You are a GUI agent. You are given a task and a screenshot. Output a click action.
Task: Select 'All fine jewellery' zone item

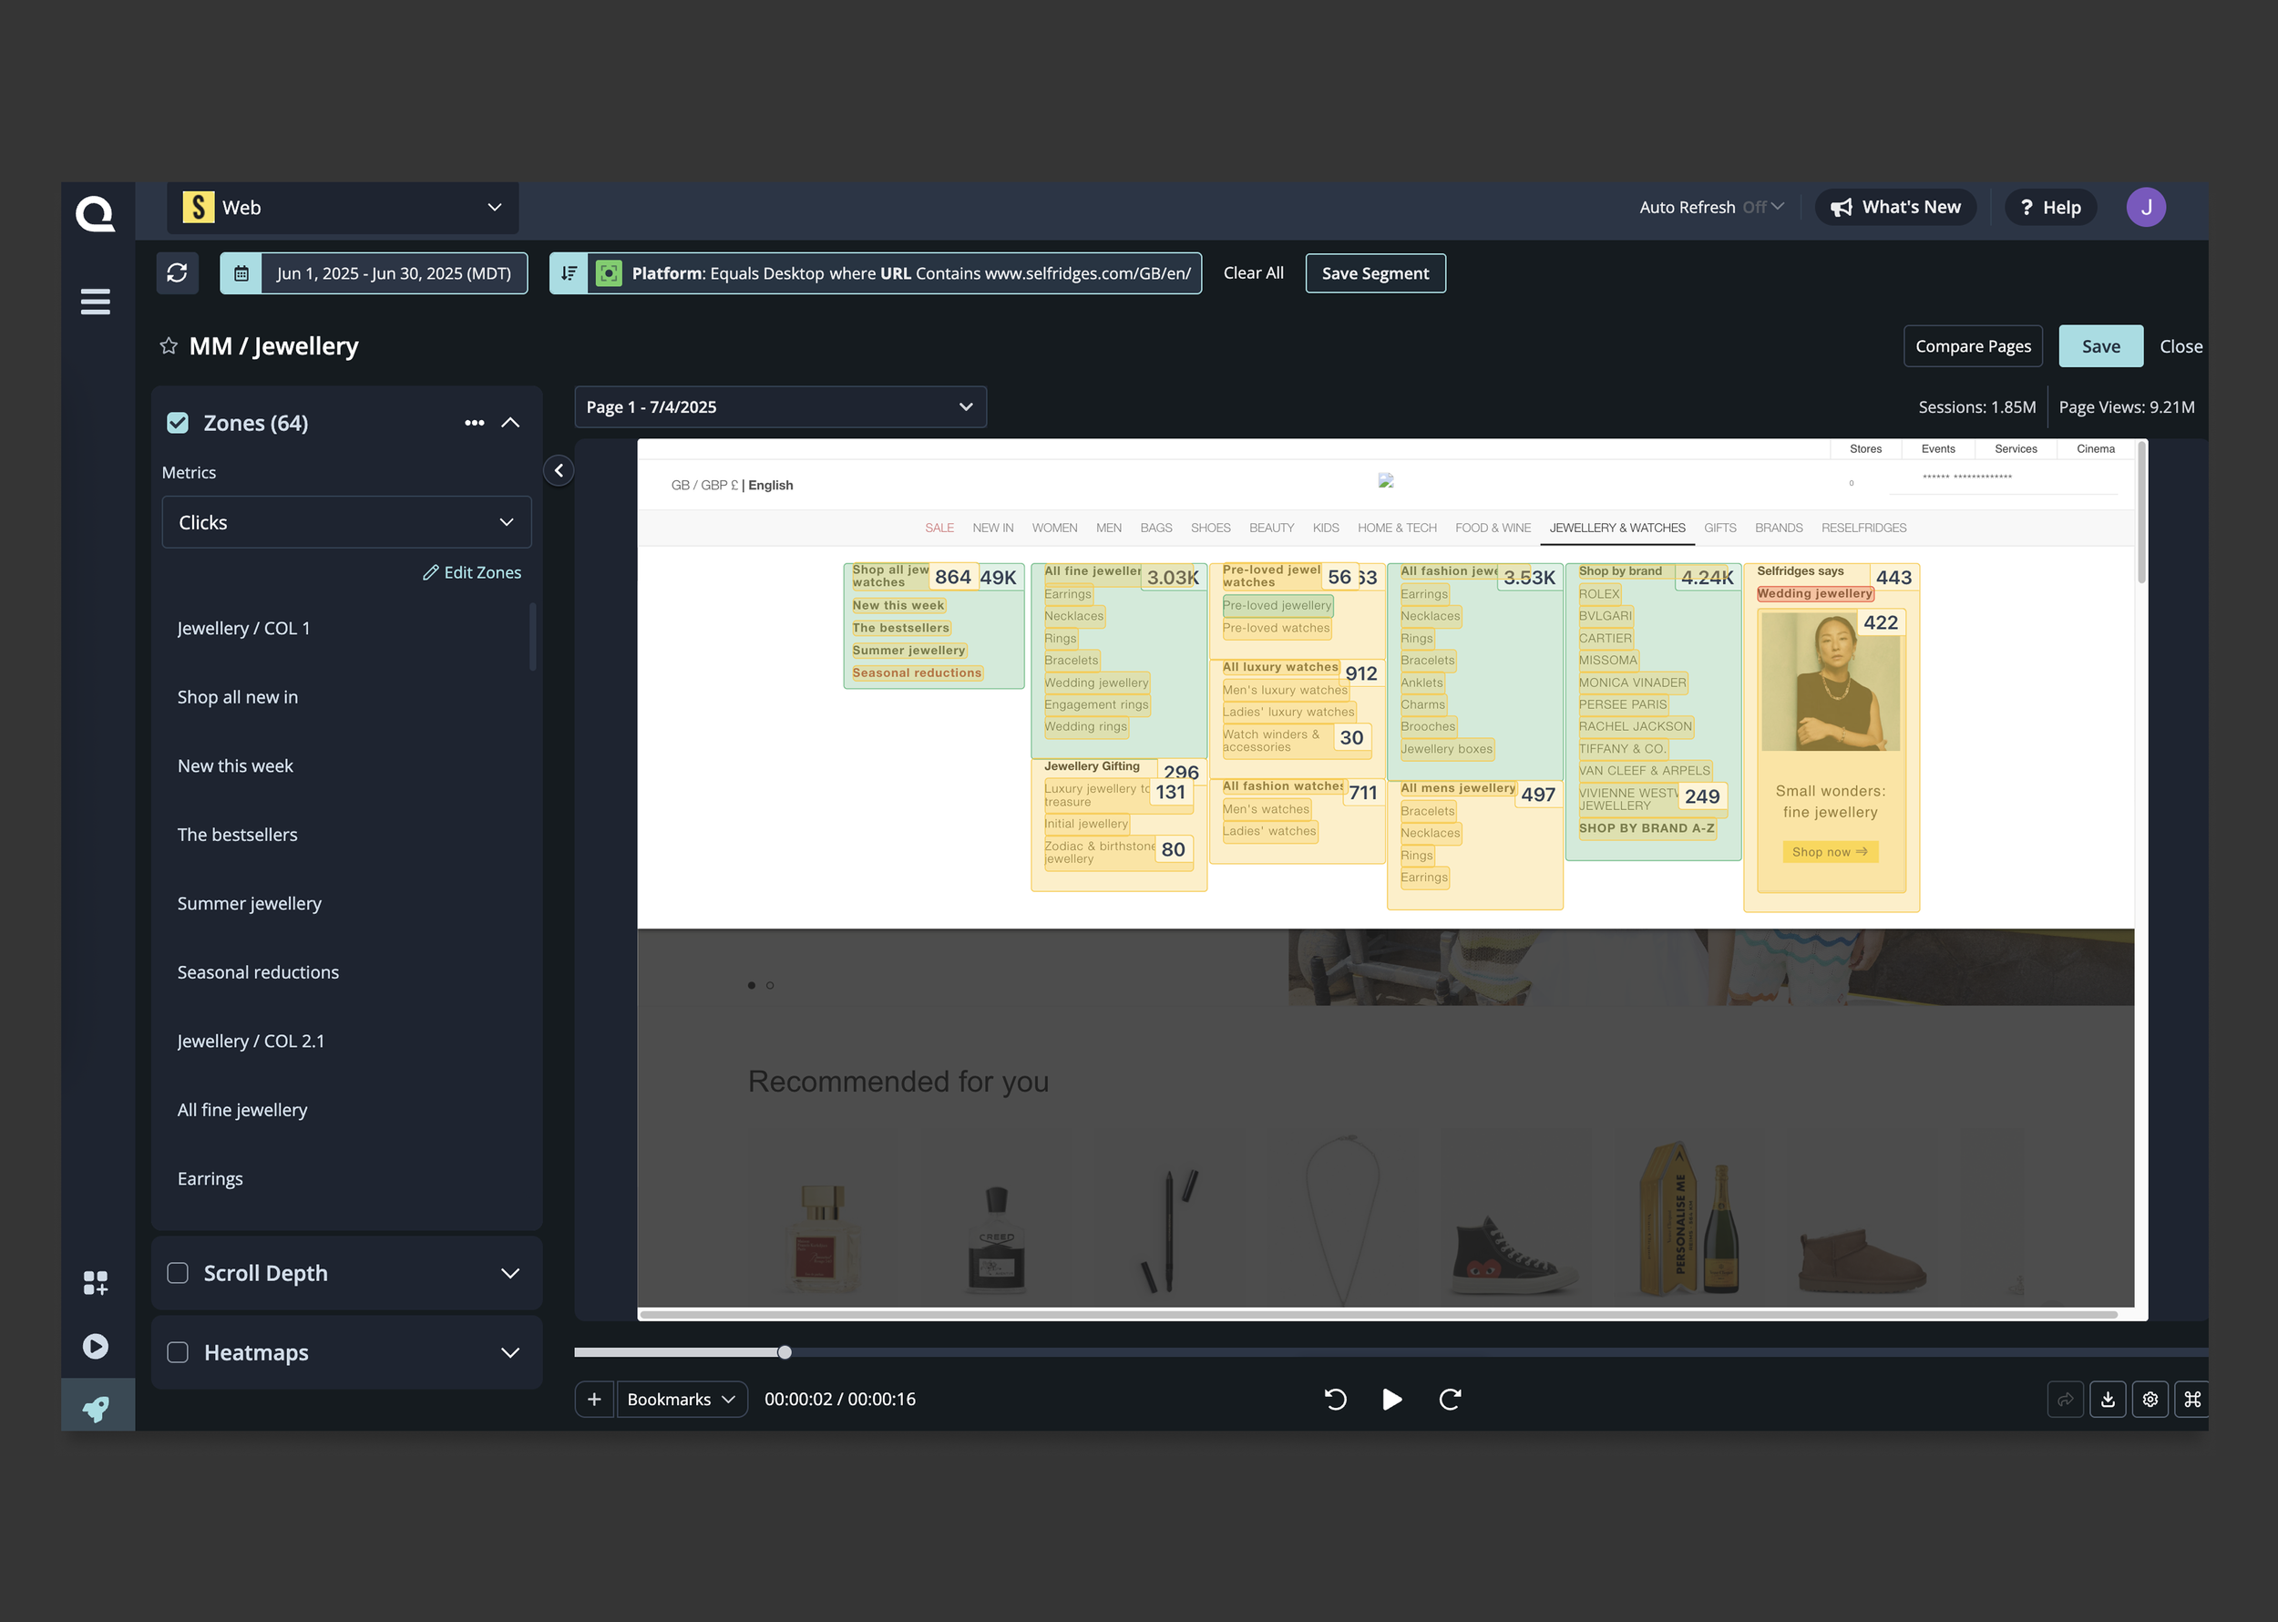pos(242,1110)
